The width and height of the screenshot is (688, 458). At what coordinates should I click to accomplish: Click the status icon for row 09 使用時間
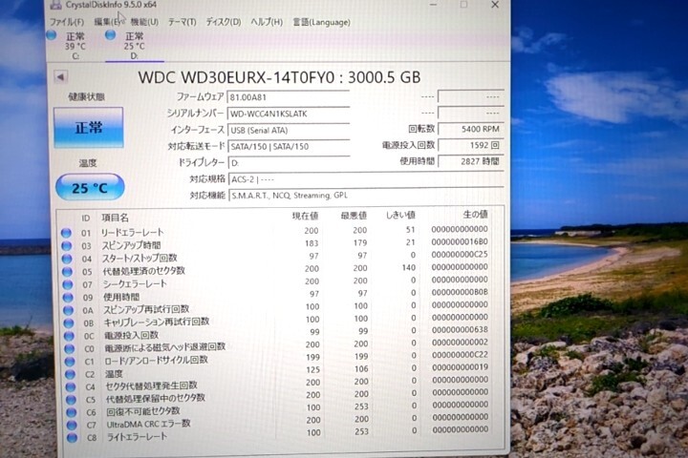68,297
